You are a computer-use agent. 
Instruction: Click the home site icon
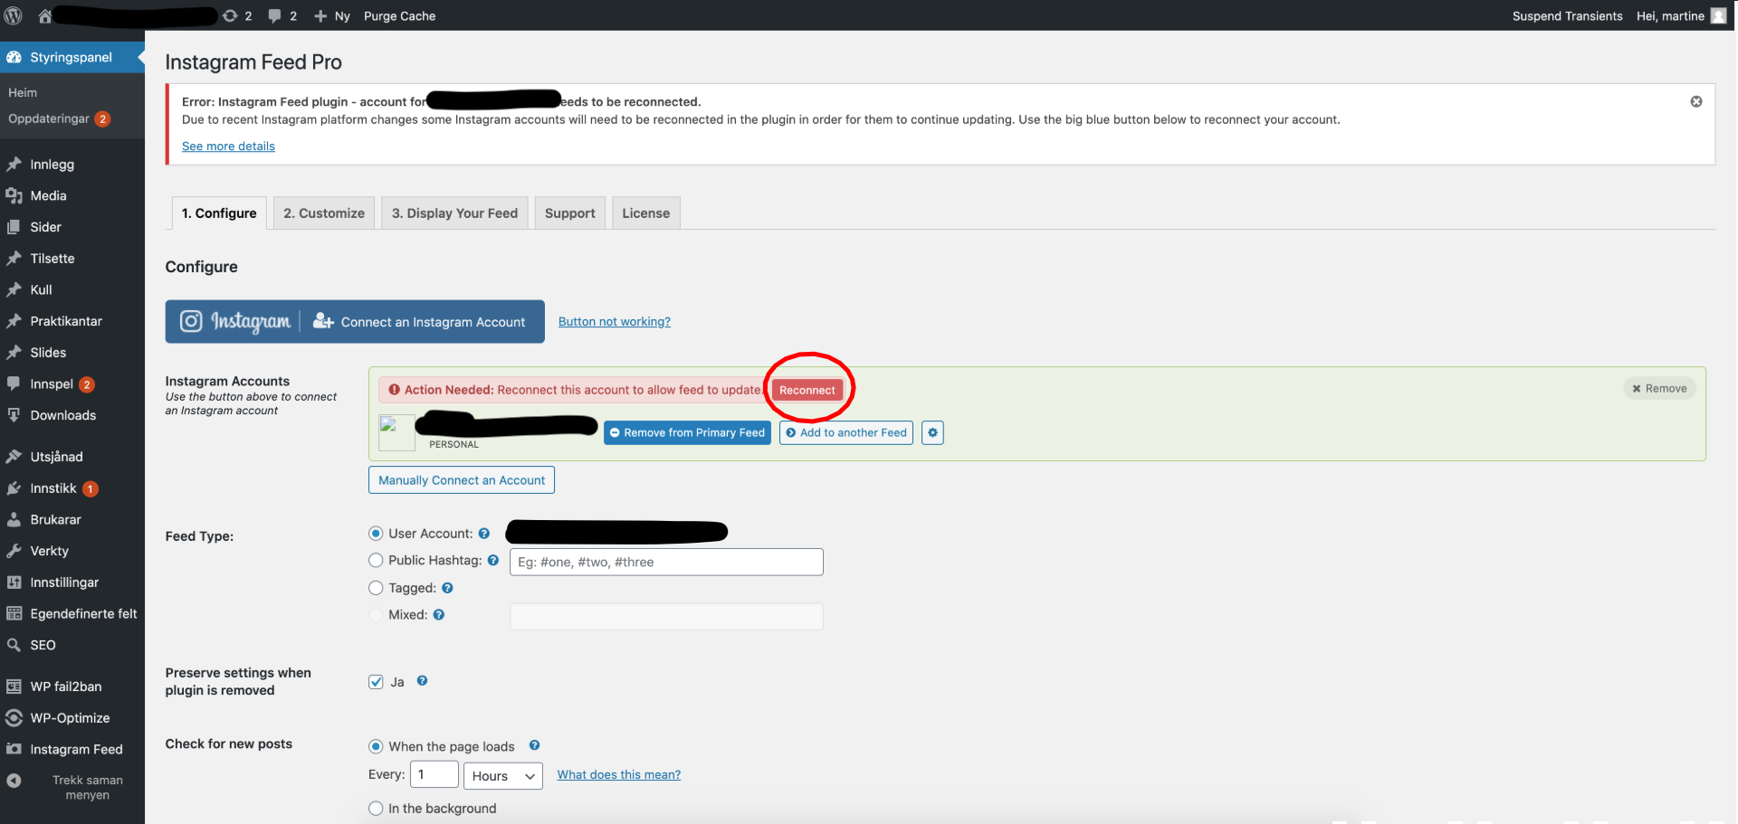[x=44, y=15]
